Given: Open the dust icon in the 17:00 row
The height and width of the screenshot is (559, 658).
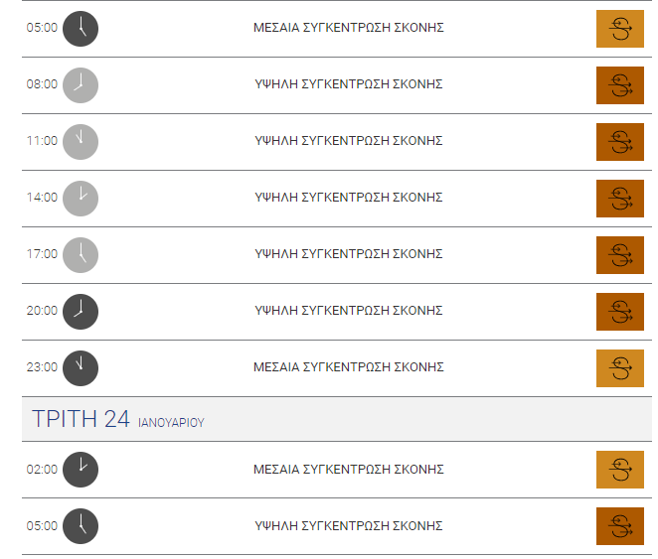Looking at the screenshot, I should click(620, 255).
